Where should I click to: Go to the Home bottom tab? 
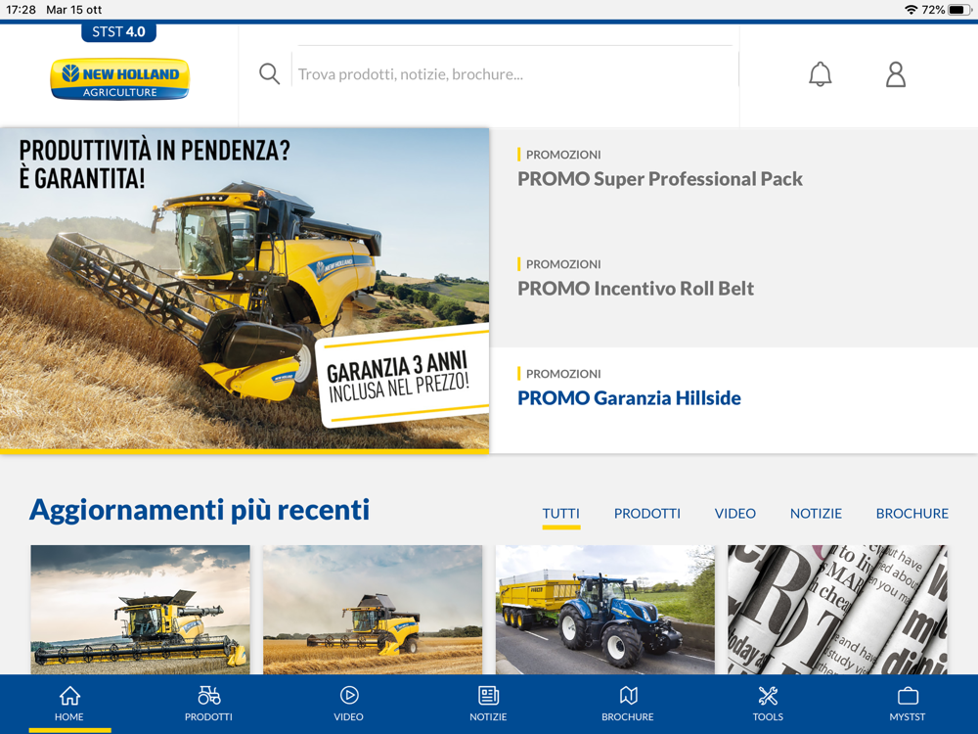[x=69, y=704]
